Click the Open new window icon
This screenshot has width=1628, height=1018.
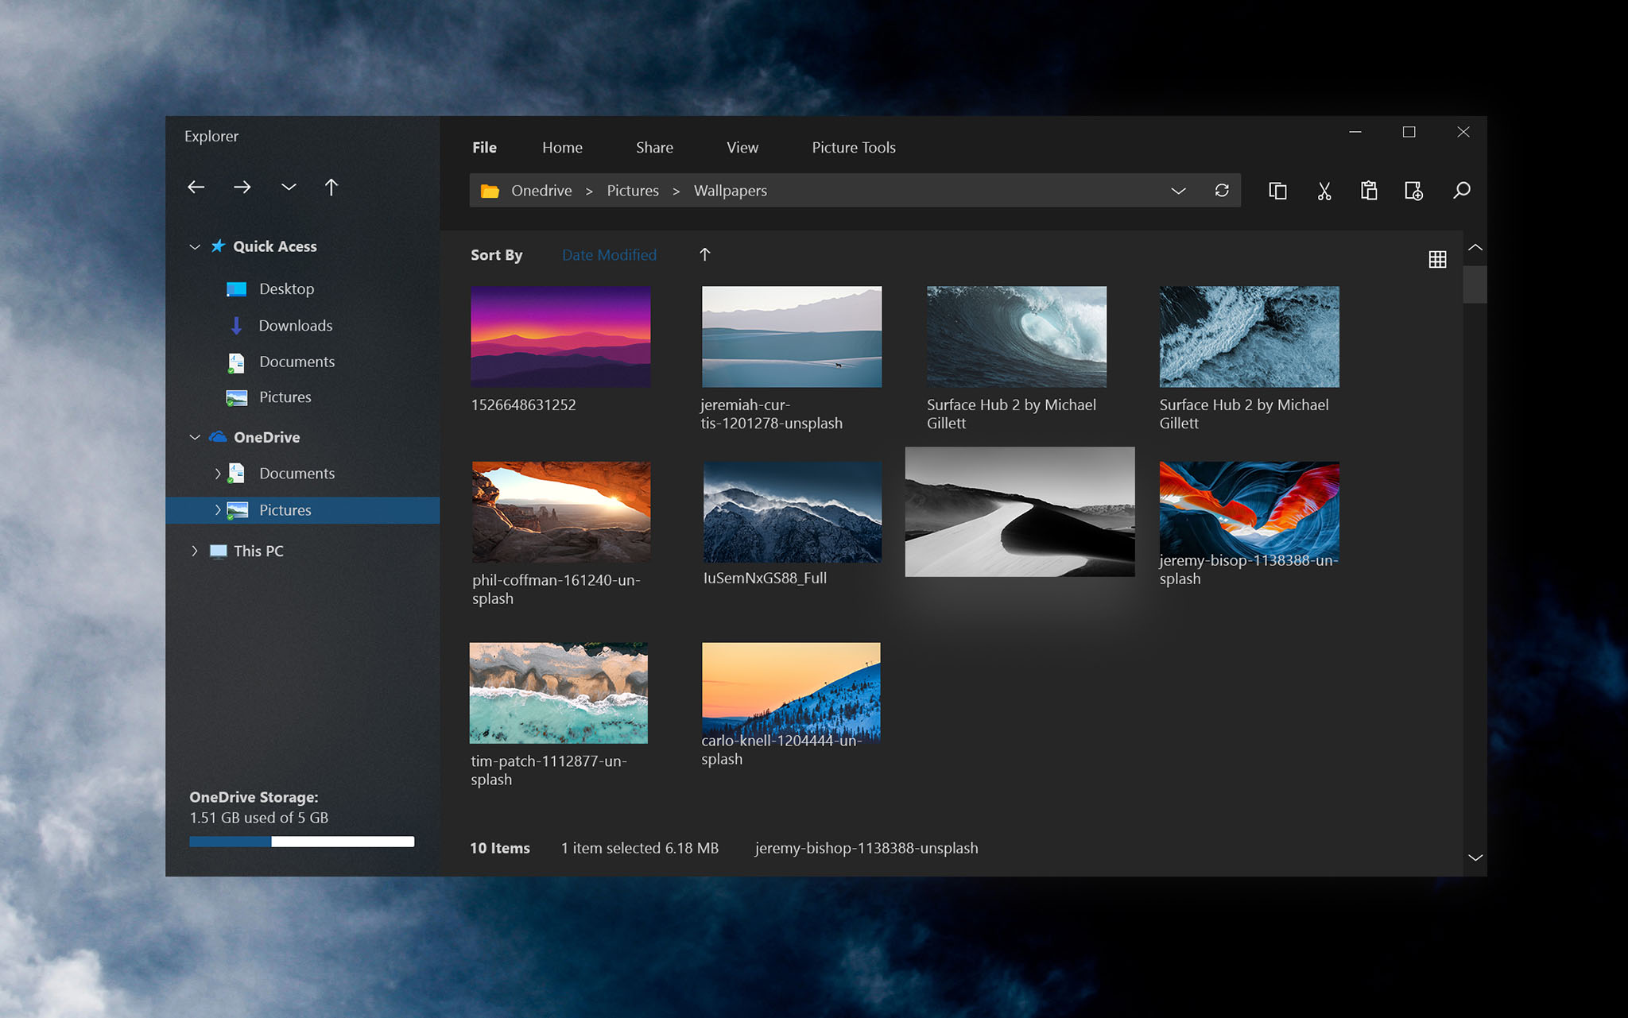coord(1280,190)
